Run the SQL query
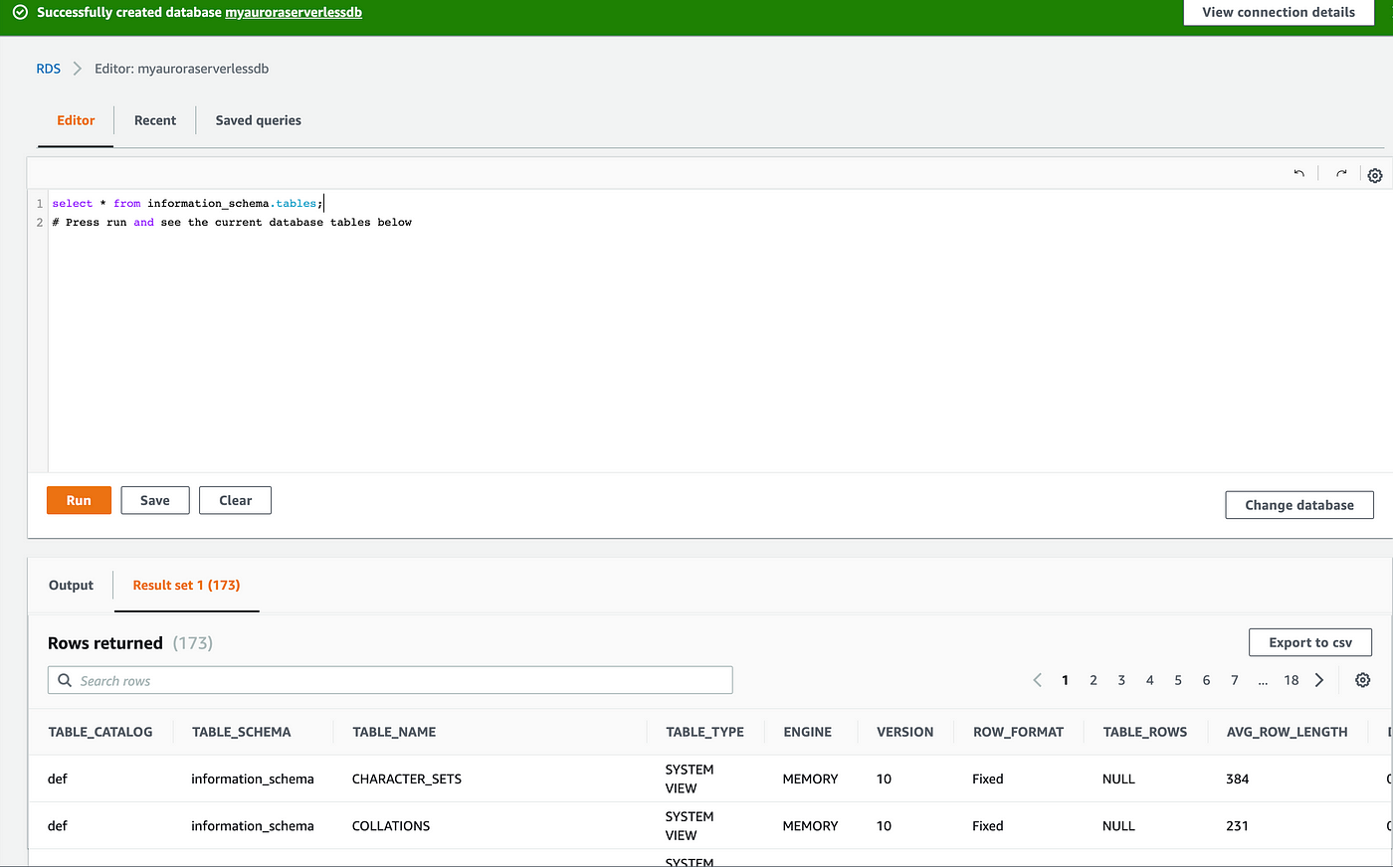1393x867 pixels. (x=79, y=500)
